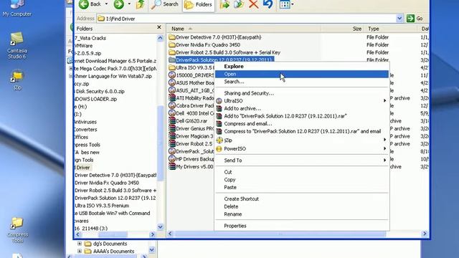
Task: Expand the jZip submenu
Action: click(301, 140)
